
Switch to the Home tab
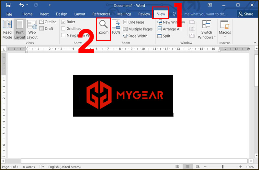(28, 14)
